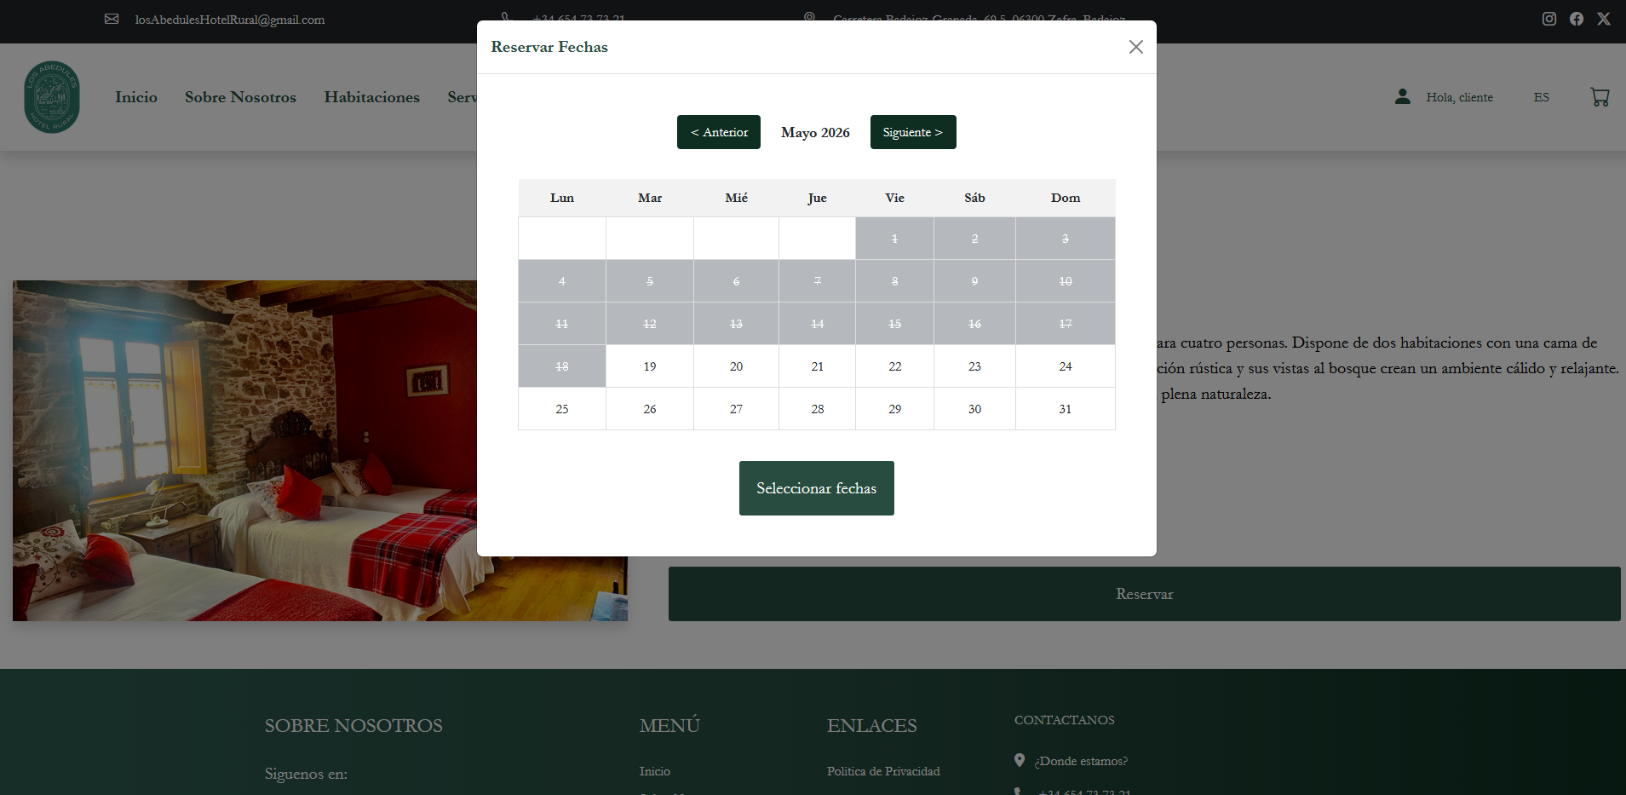Select May 29 in calendar
The image size is (1626, 795).
(895, 409)
